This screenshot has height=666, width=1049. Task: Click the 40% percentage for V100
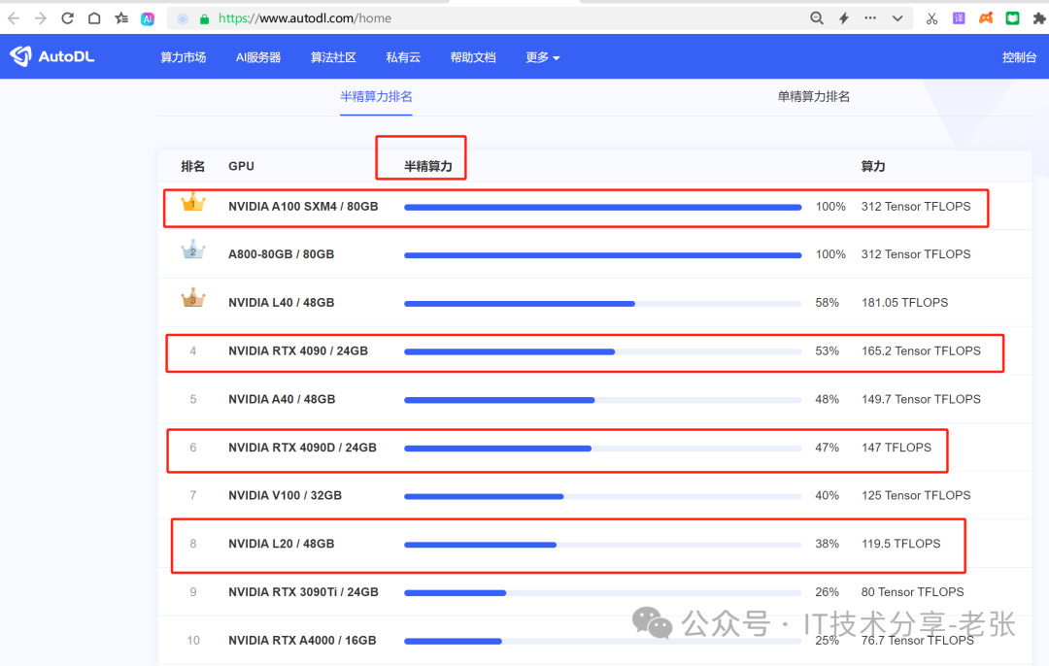827,495
